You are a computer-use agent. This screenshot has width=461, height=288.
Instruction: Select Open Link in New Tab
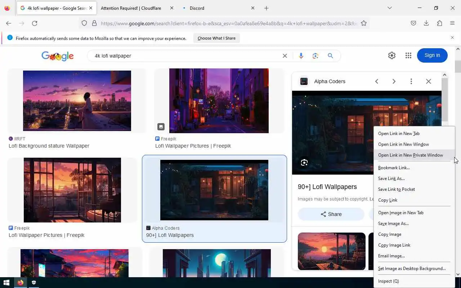pyautogui.click(x=414, y=134)
